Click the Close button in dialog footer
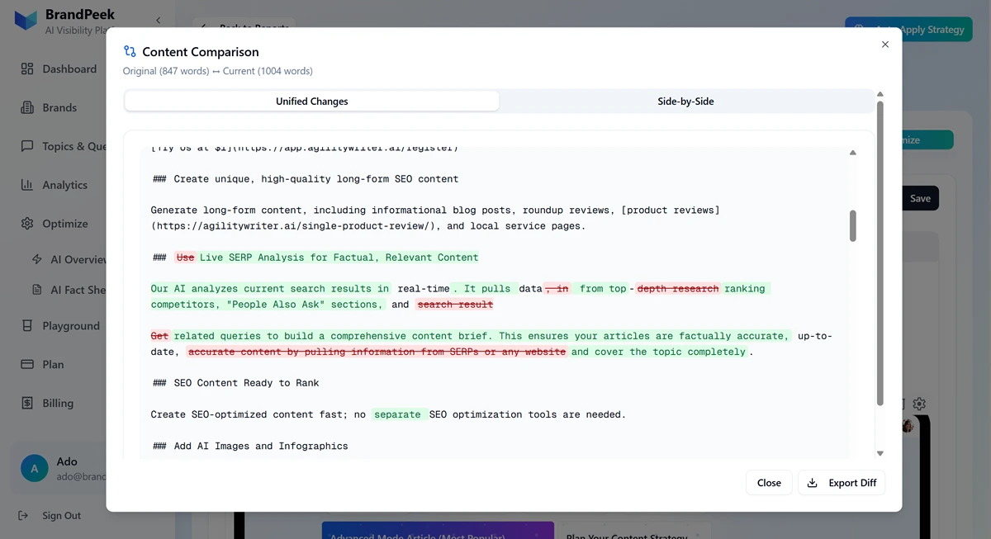This screenshot has width=991, height=539. 769,483
